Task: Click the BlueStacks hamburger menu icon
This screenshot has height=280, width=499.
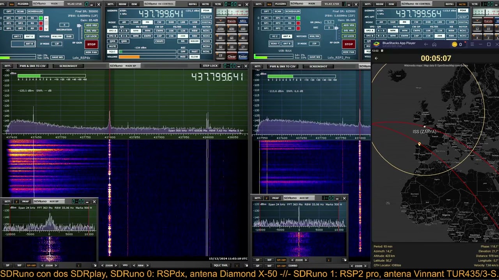Action: click(472, 44)
